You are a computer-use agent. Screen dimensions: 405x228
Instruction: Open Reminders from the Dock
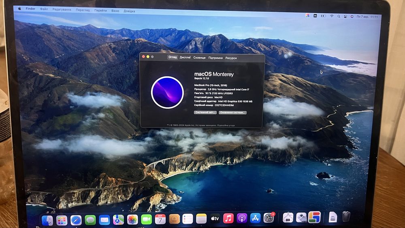point(188,219)
